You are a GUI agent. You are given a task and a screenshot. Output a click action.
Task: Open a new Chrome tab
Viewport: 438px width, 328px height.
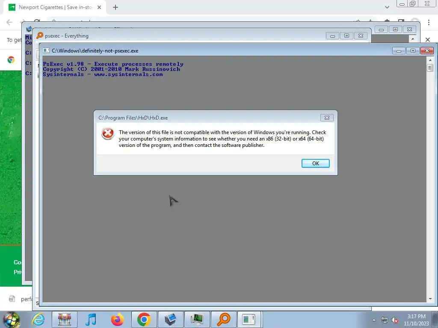115,7
